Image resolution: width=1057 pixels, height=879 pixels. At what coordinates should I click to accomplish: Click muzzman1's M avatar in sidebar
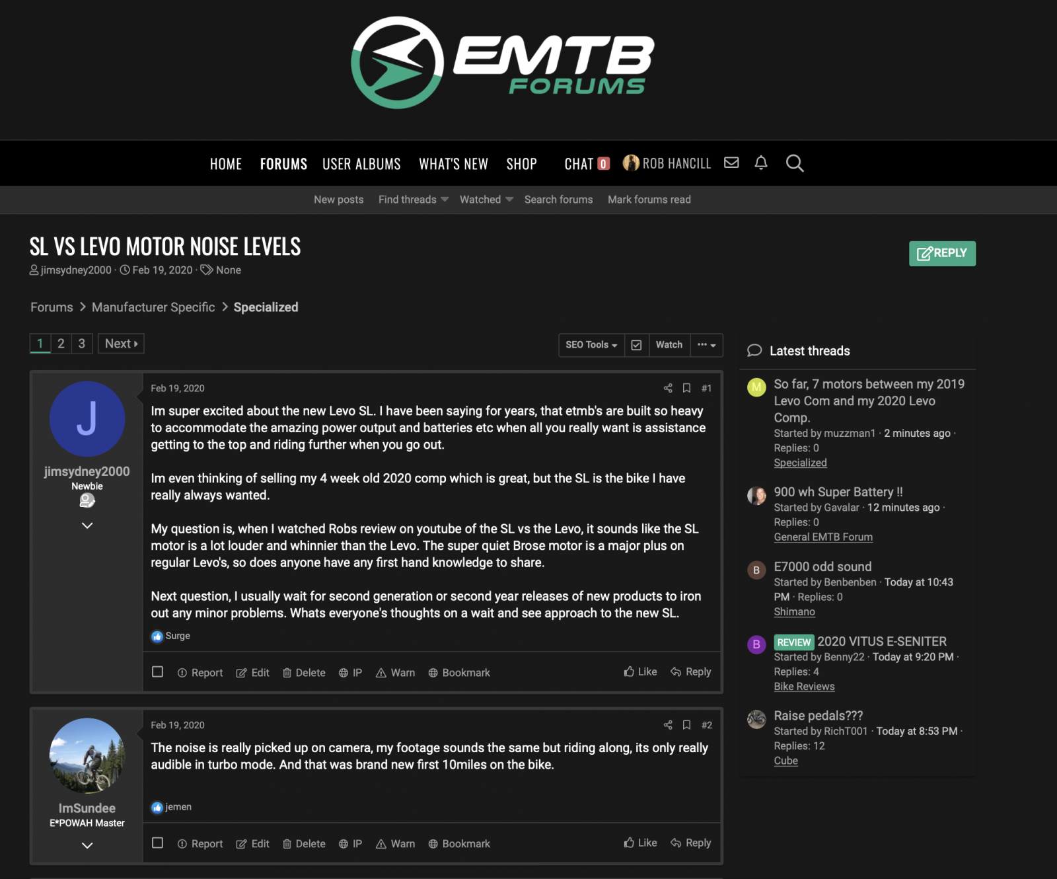[756, 387]
